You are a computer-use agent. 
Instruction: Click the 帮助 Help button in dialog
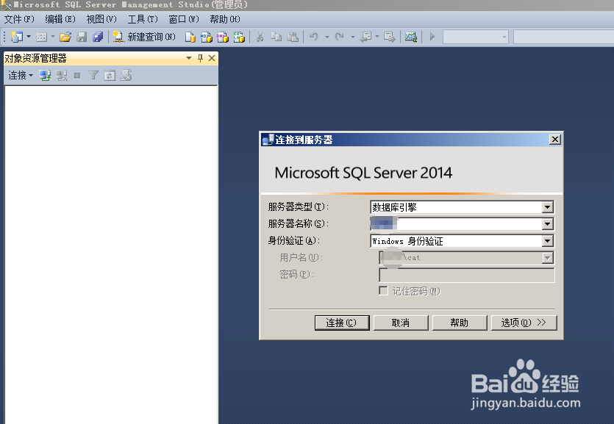pos(460,323)
